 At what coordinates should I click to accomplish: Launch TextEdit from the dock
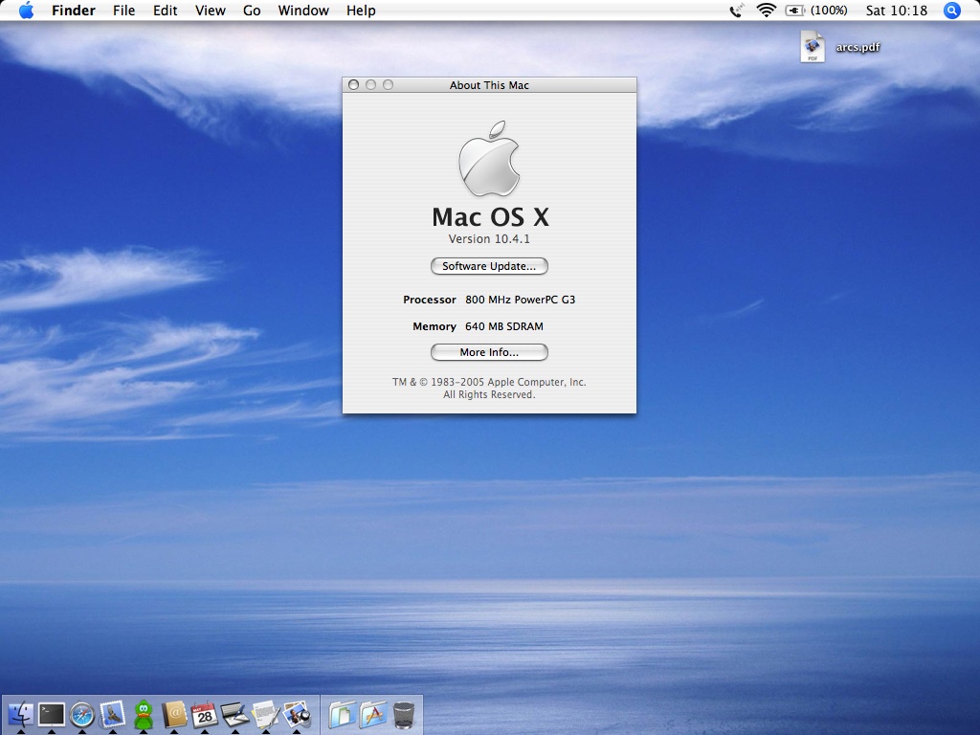point(265,714)
